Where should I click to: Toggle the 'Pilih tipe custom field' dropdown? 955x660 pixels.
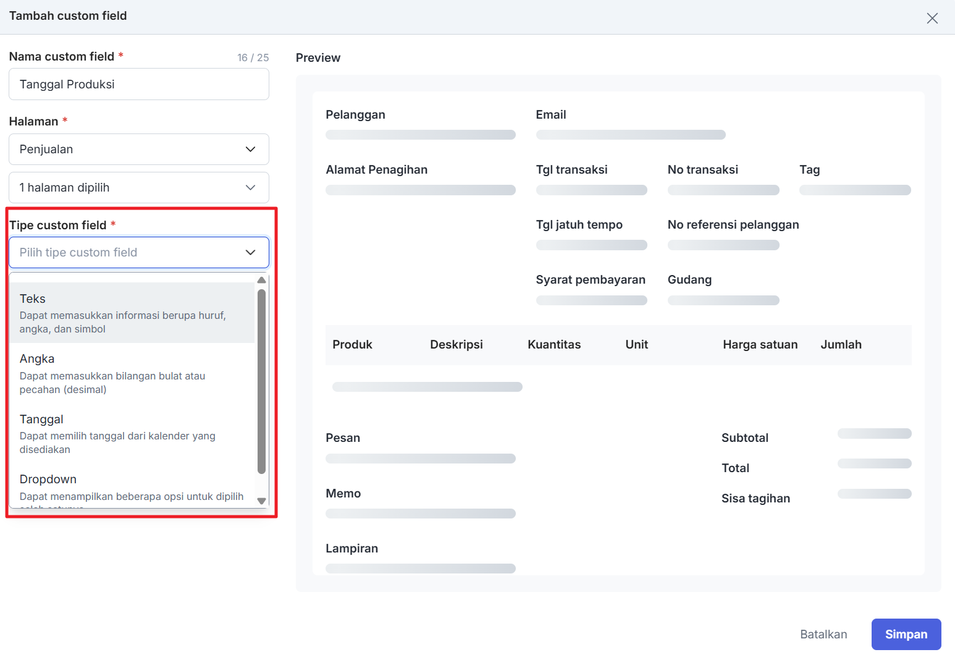pos(138,252)
